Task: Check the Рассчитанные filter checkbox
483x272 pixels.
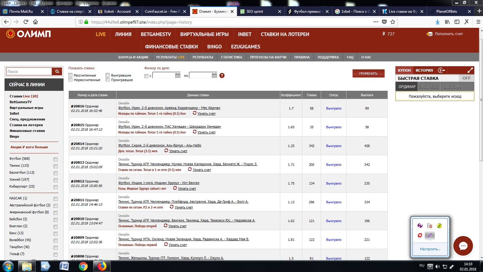Action: (x=70, y=75)
